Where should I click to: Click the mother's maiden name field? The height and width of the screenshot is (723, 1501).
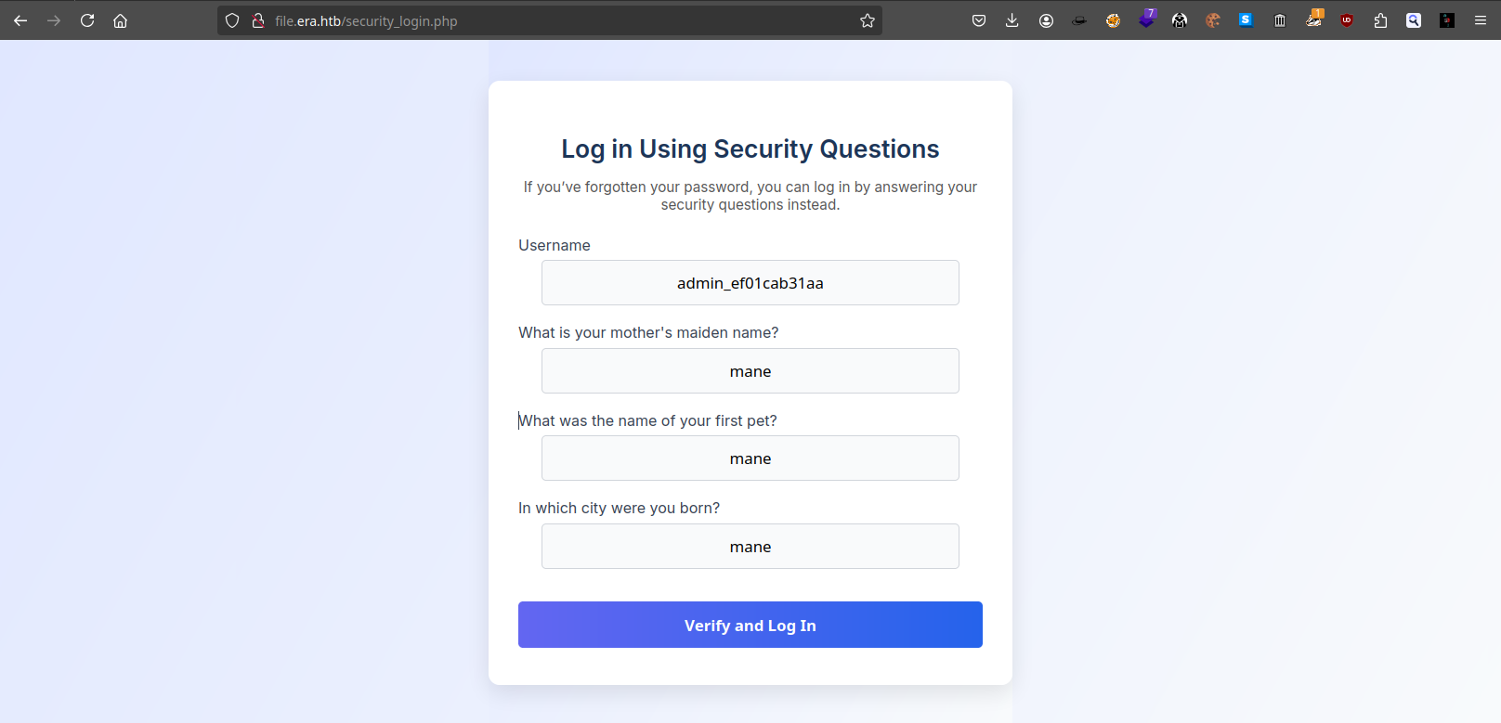pyautogui.click(x=750, y=371)
